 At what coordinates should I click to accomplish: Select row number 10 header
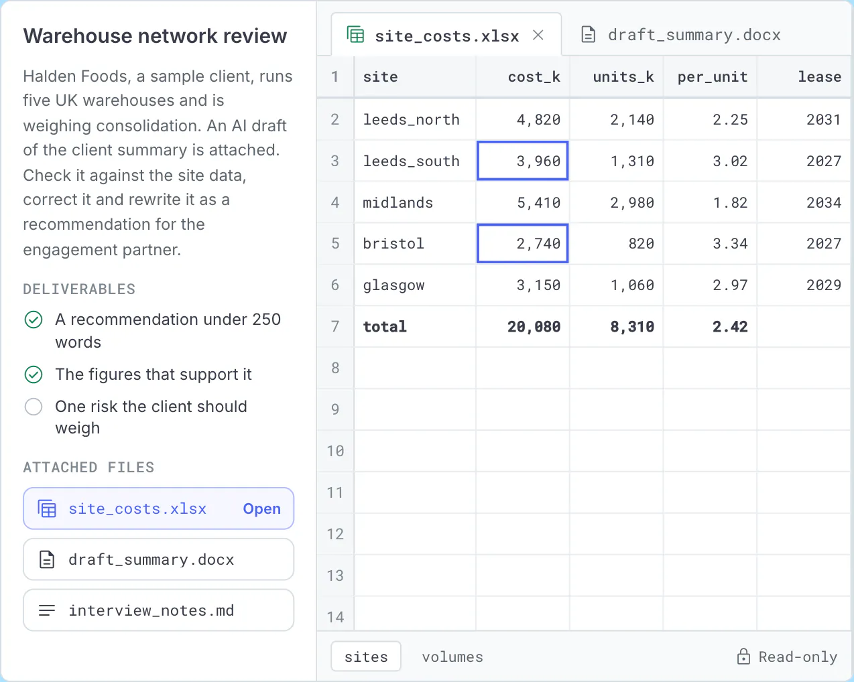(335, 451)
